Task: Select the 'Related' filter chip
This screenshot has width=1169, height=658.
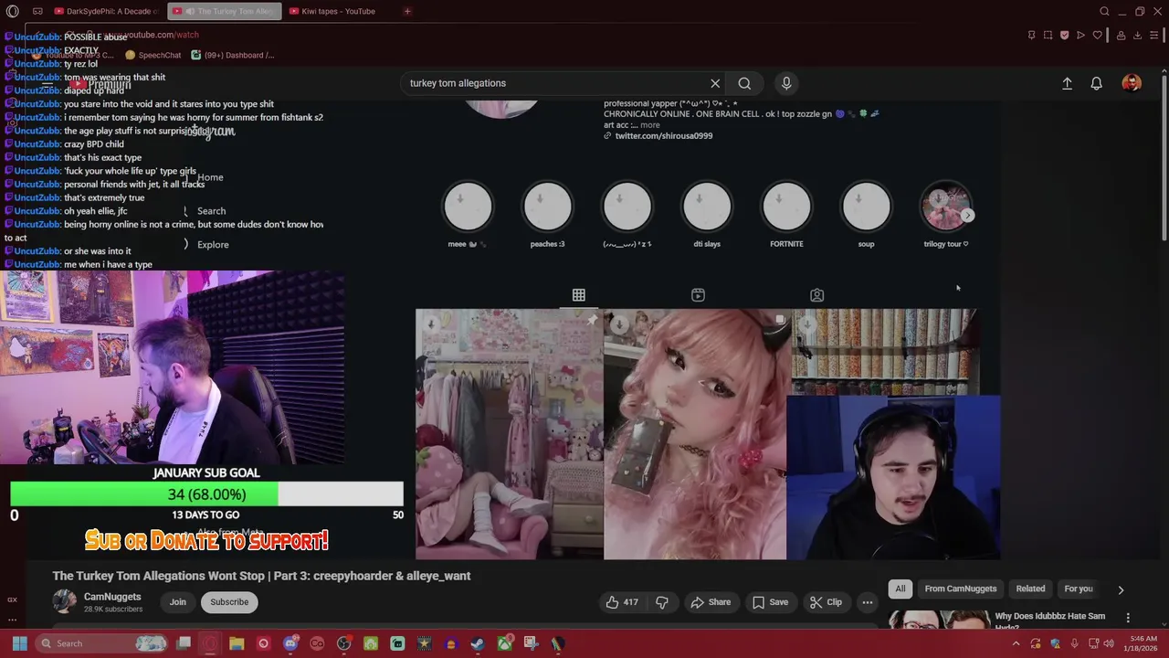Action: [1030, 589]
